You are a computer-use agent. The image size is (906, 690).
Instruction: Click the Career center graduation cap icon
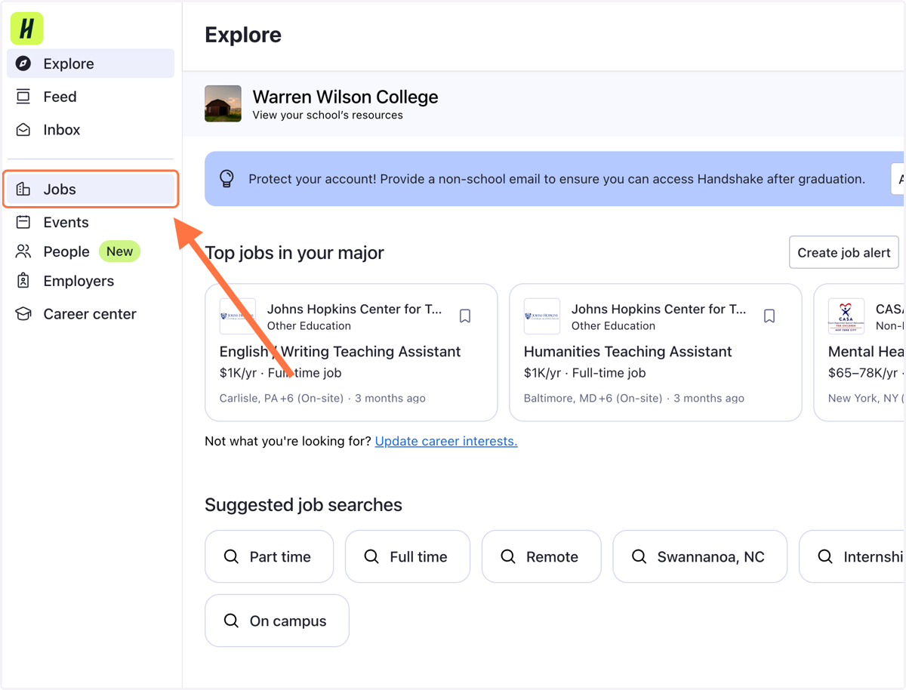23,314
